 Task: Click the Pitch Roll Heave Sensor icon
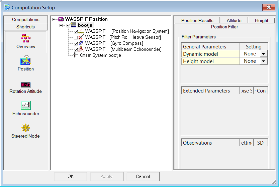point(81,37)
